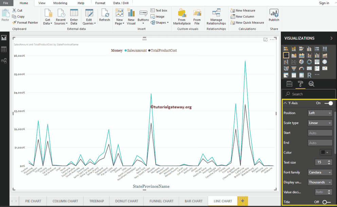Image resolution: width=337 pixels, height=207 pixels.
Task: Click the Sign in link
Action: (x=324, y=3)
